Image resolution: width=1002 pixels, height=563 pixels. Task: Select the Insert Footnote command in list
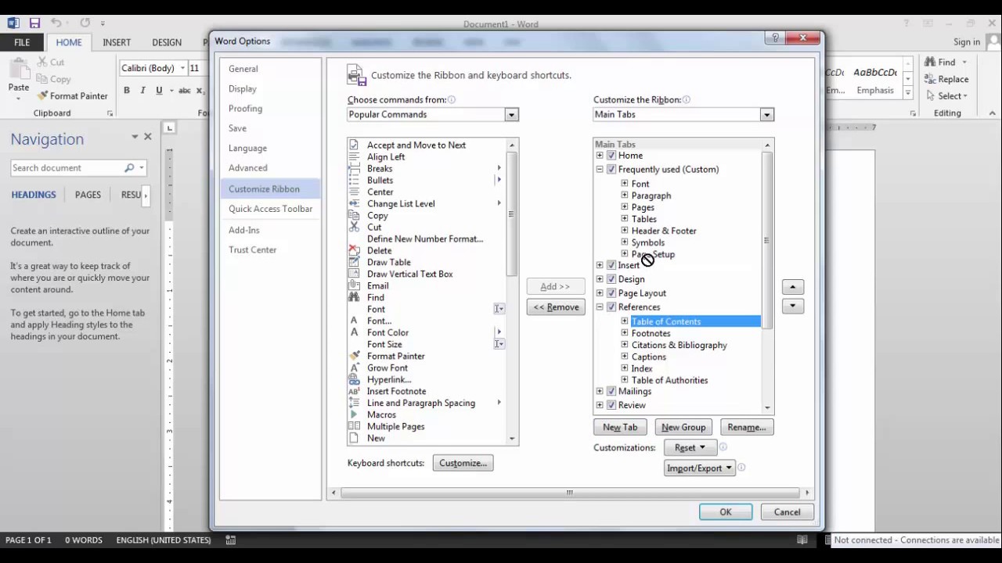click(x=397, y=391)
